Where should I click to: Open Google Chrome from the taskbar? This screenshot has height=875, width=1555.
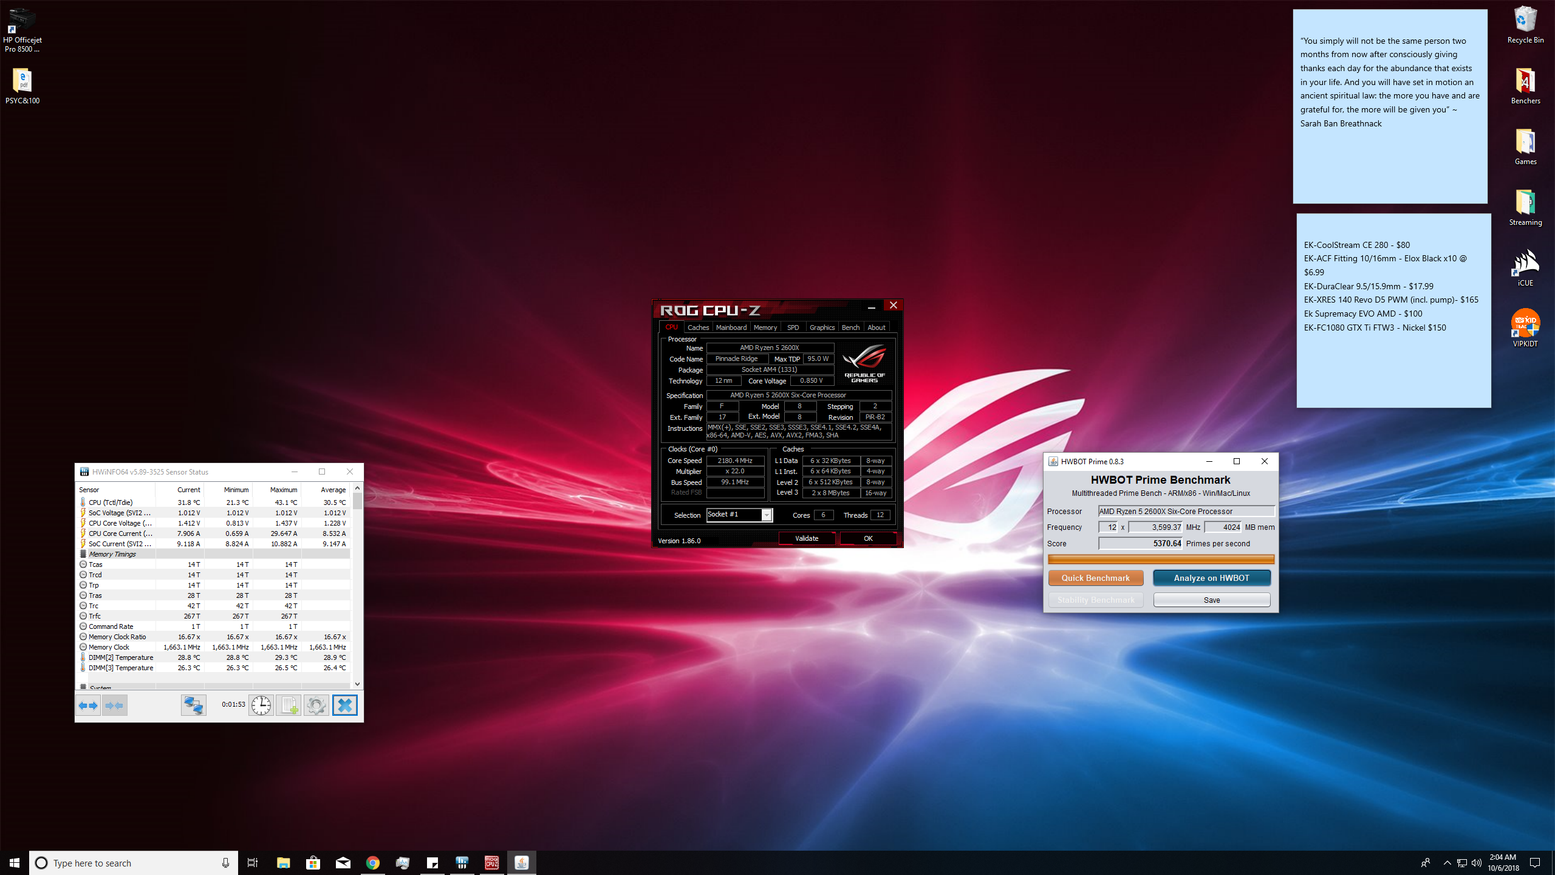(372, 863)
